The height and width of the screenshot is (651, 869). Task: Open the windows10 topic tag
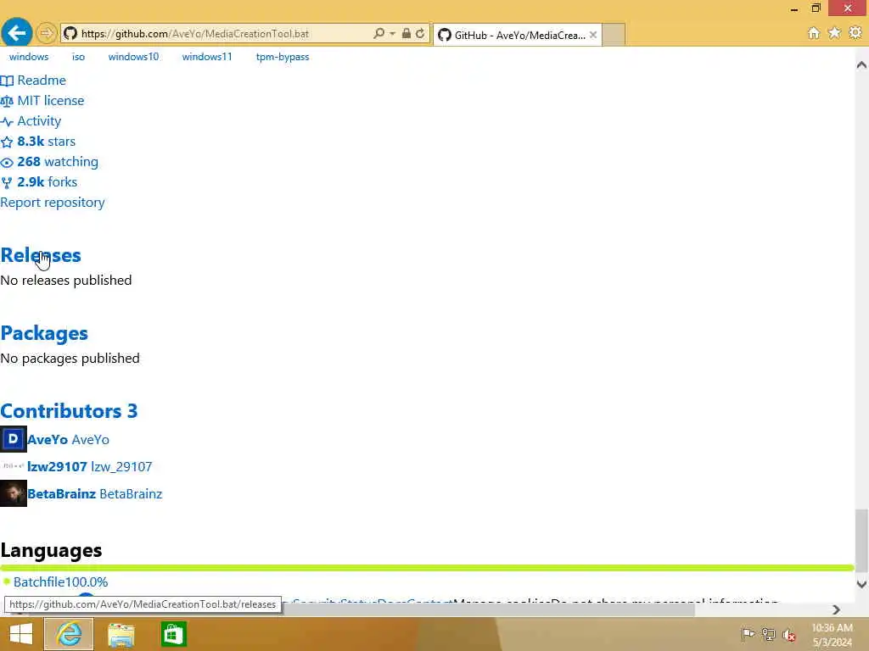(133, 57)
